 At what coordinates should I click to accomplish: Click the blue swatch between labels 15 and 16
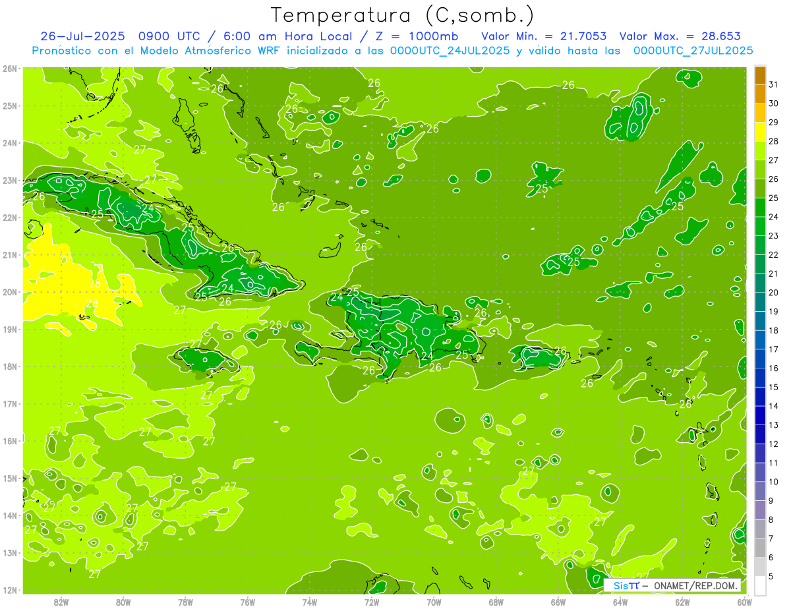[x=760, y=378]
